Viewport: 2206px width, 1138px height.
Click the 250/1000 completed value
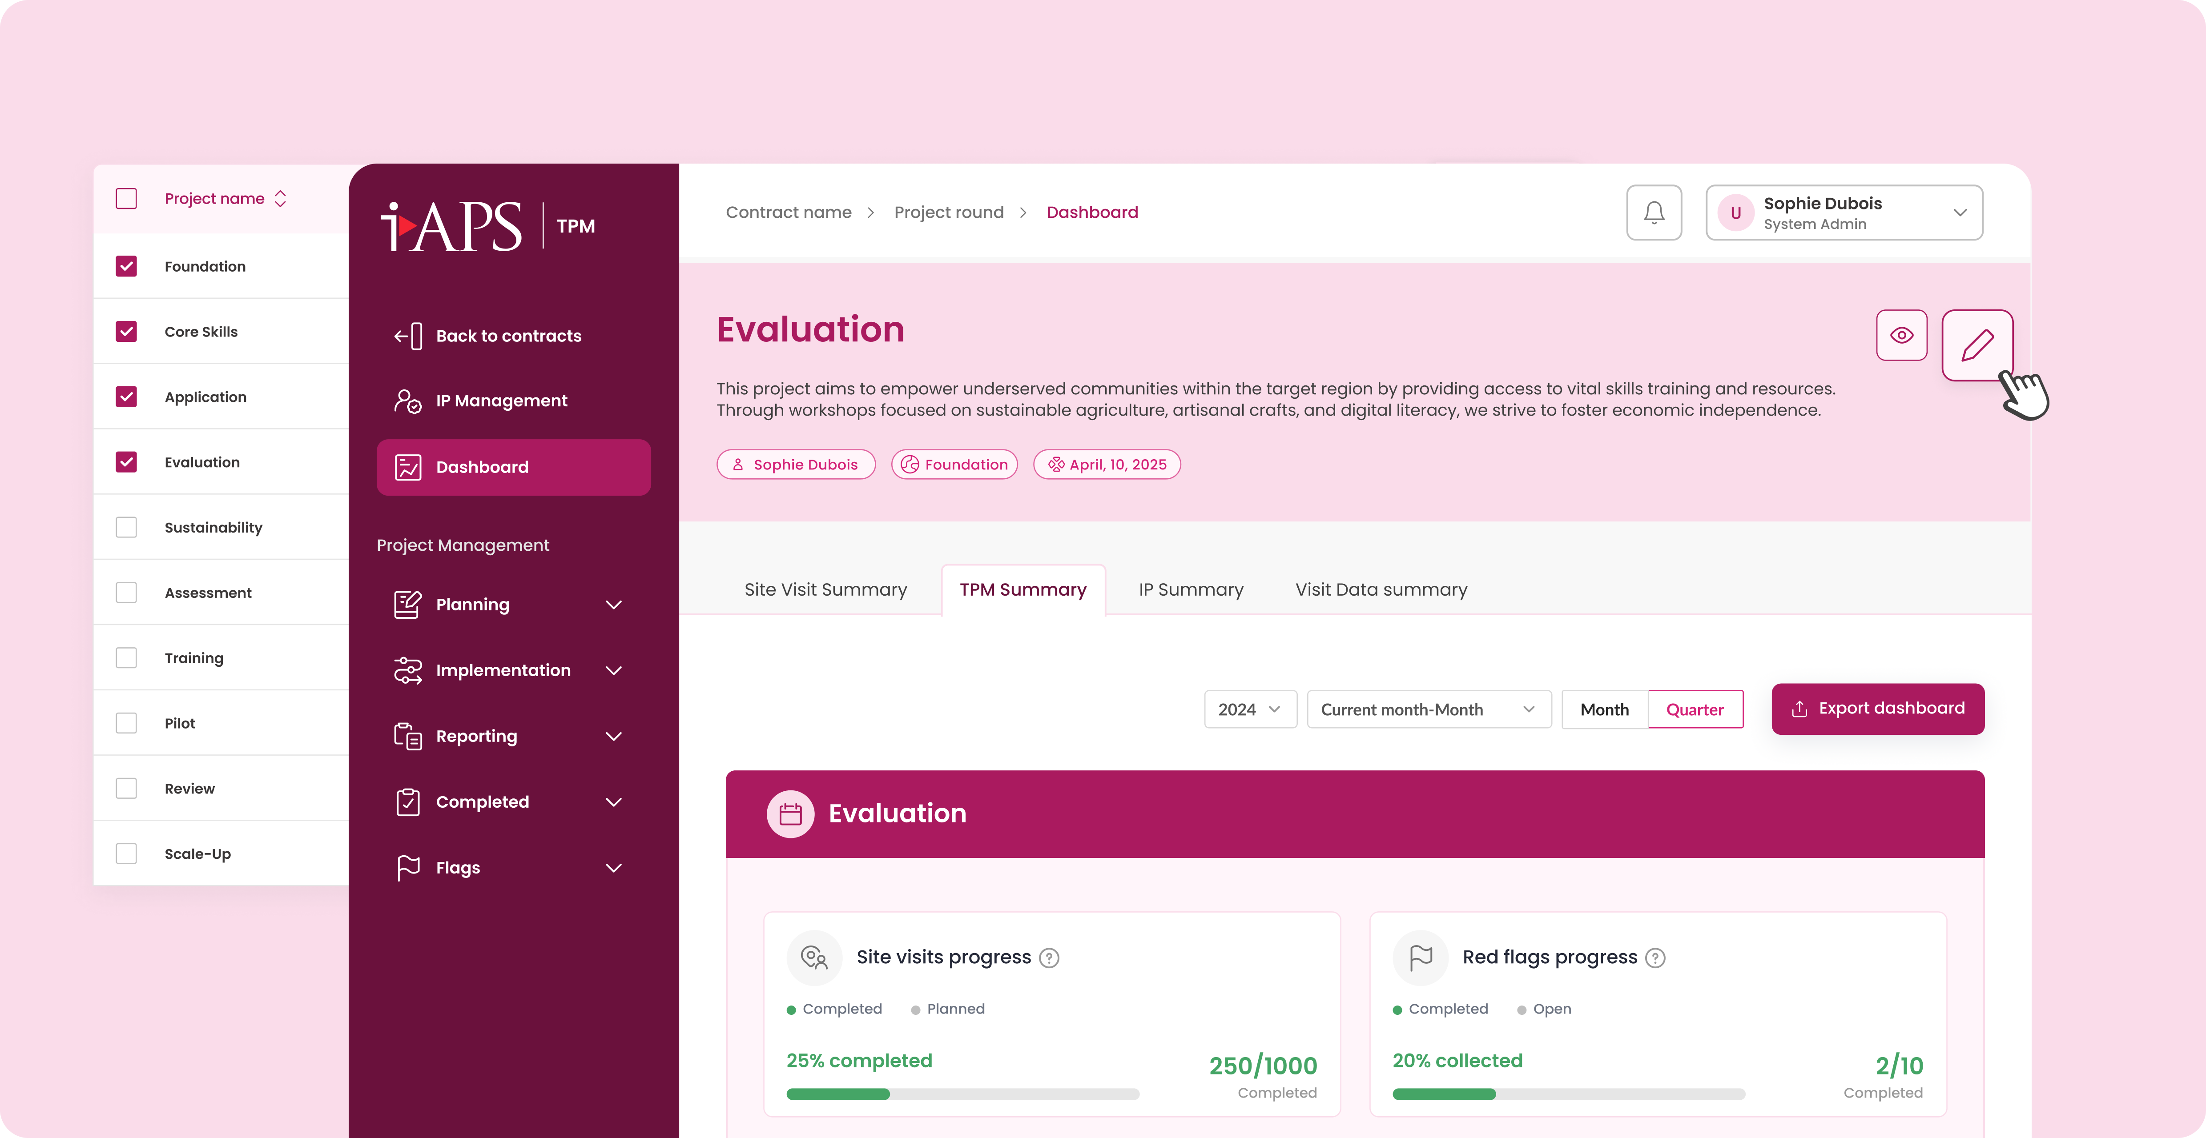(1262, 1066)
